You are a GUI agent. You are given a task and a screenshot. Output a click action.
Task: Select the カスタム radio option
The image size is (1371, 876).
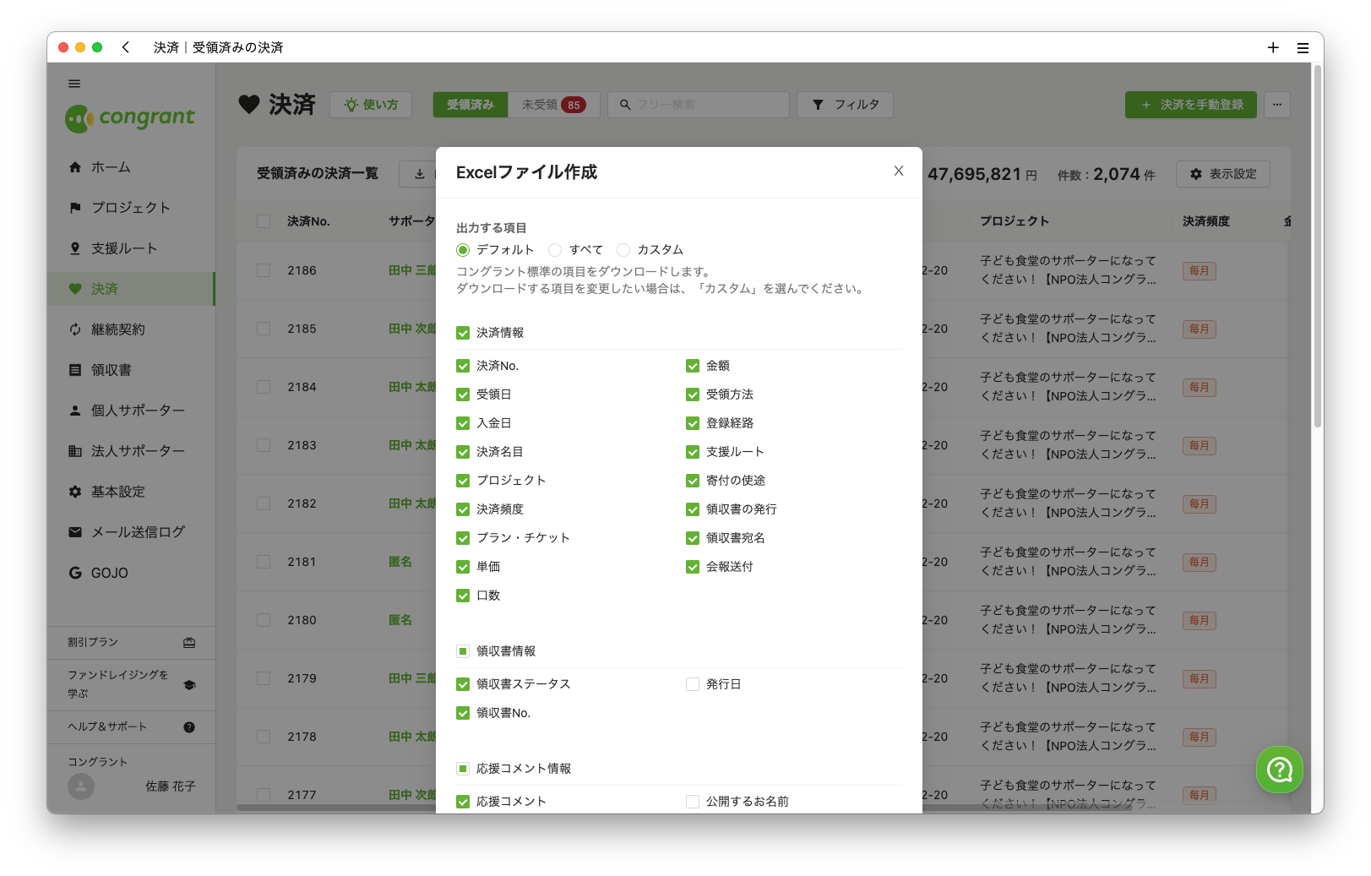(x=623, y=250)
